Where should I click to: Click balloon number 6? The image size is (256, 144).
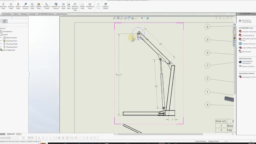(x=208, y=27)
